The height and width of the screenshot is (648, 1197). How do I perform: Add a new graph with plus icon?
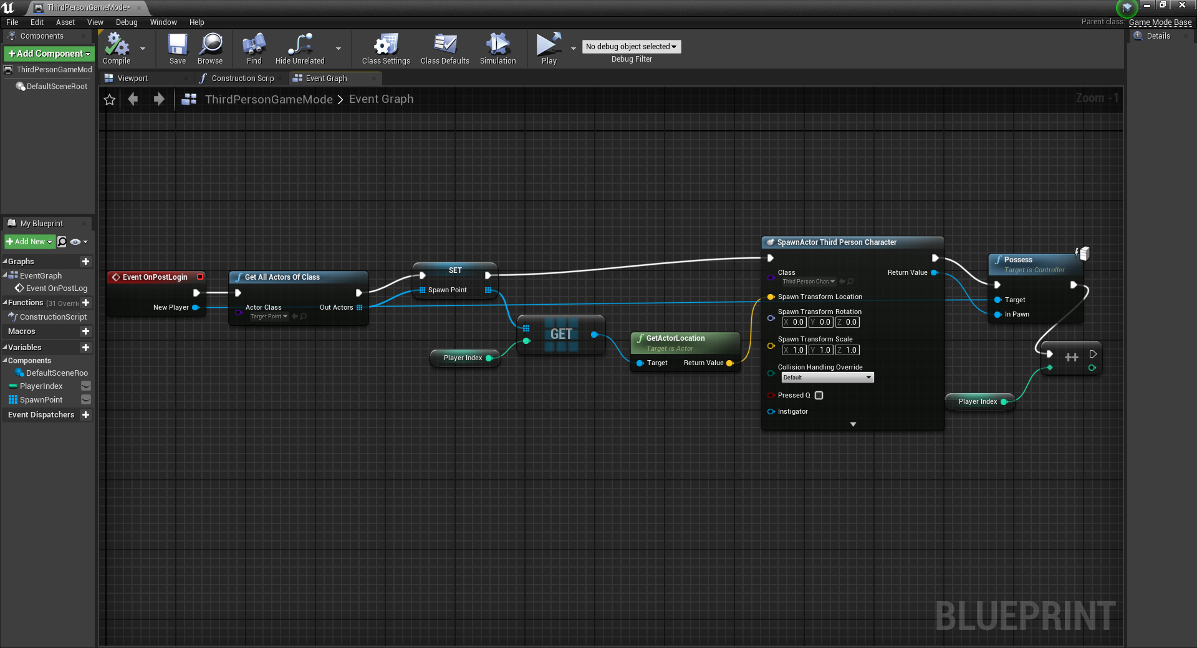[x=86, y=262]
